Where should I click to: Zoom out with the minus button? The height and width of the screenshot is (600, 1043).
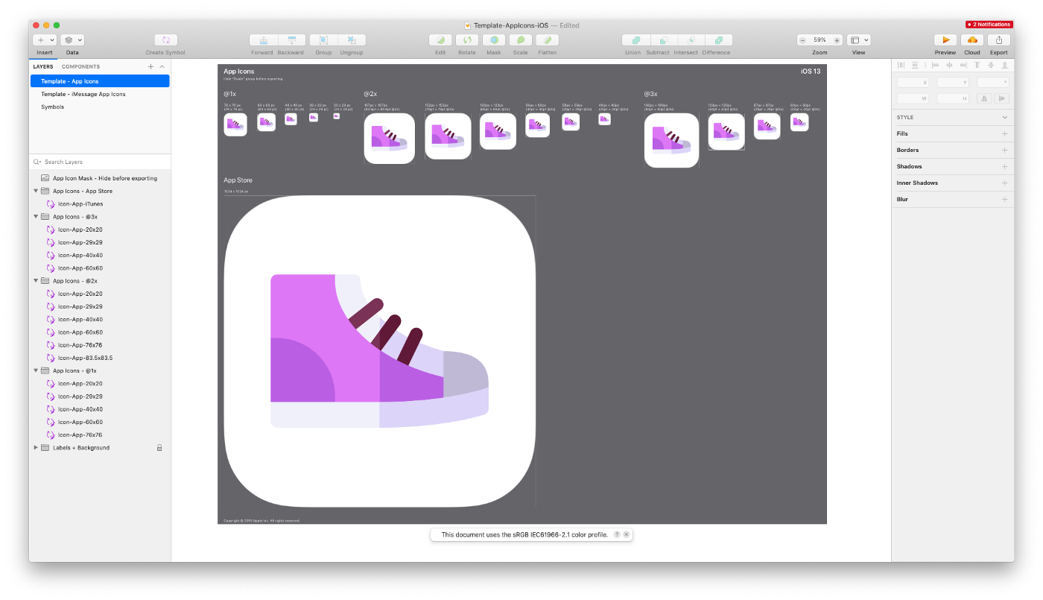[803, 40]
